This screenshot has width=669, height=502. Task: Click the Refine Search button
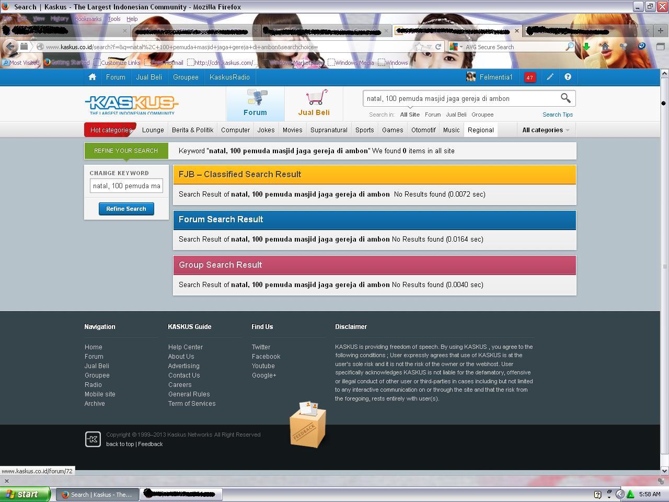(126, 209)
